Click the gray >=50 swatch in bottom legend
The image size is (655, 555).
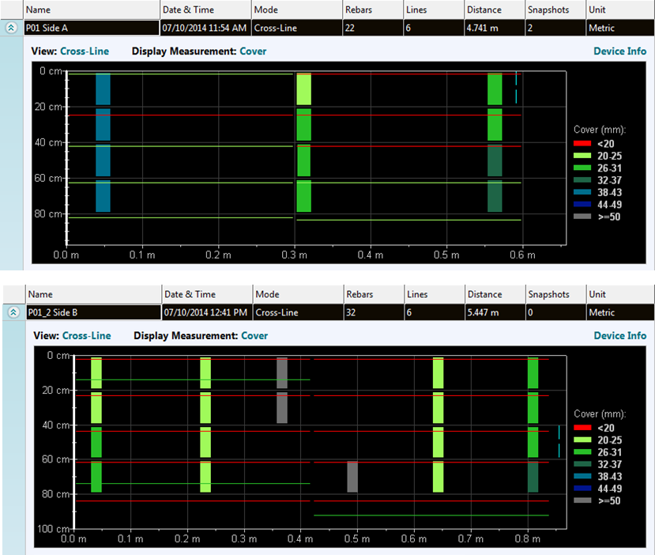coord(582,500)
